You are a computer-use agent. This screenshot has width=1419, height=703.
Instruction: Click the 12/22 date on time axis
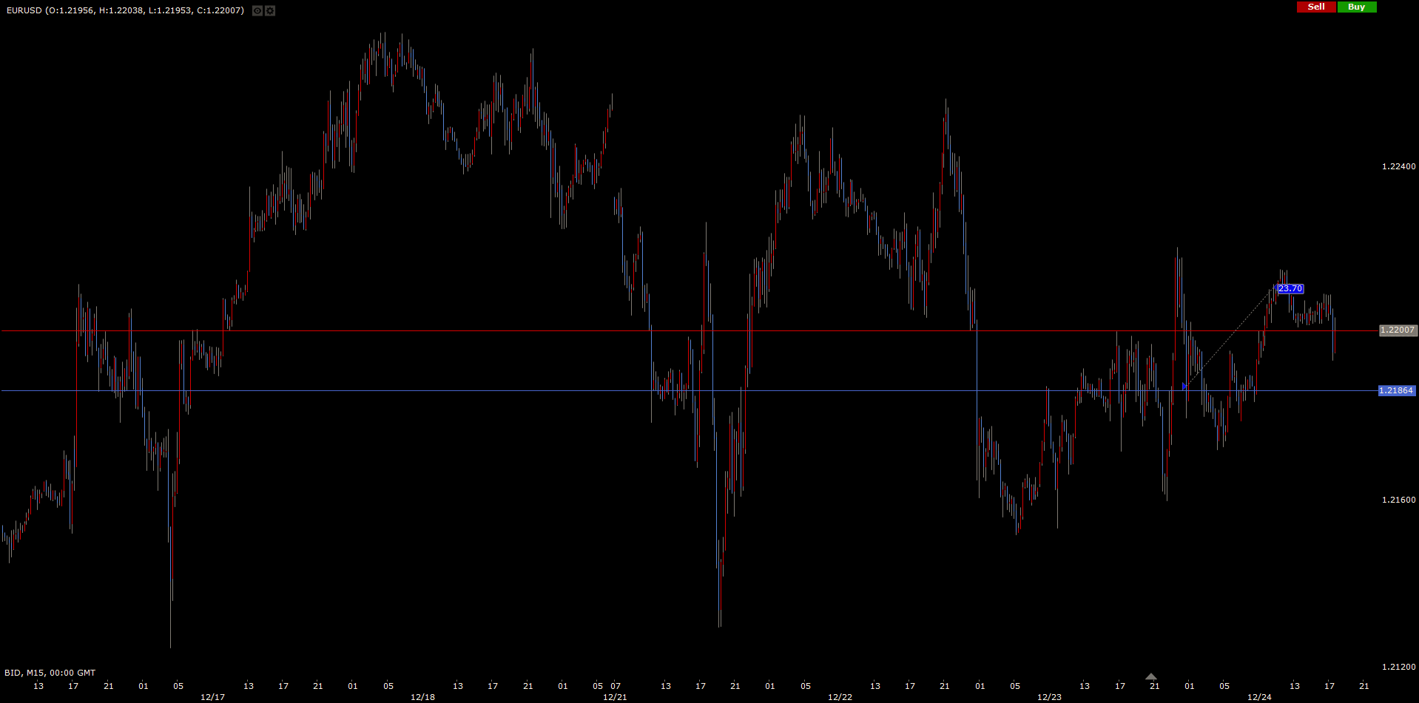click(840, 697)
